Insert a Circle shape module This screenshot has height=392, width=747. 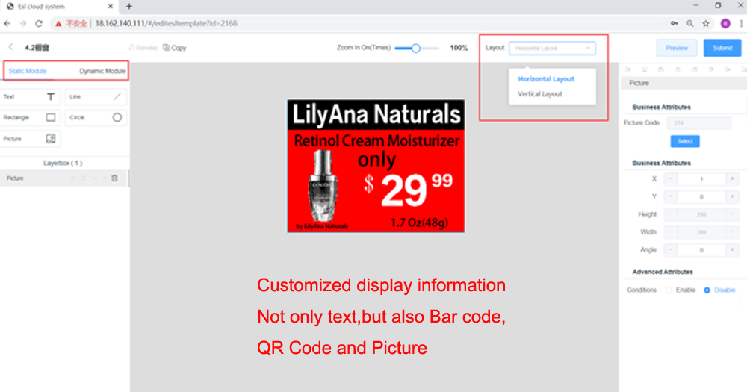(x=96, y=117)
